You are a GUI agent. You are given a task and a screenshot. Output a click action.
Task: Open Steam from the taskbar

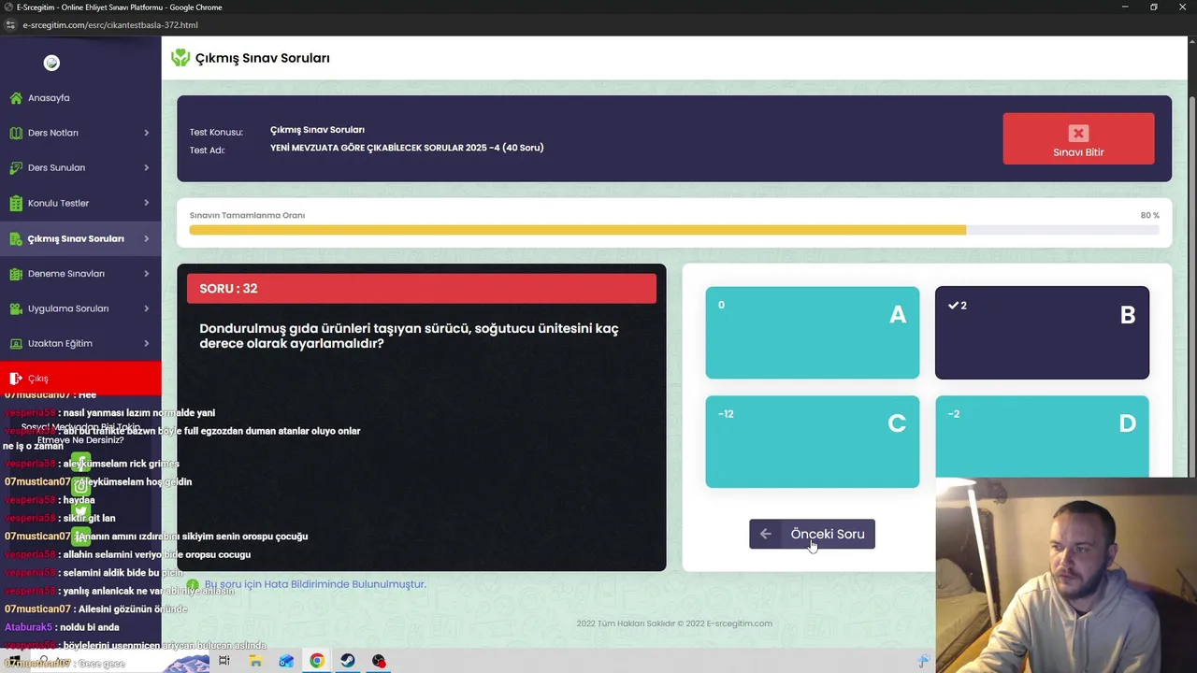[348, 661]
